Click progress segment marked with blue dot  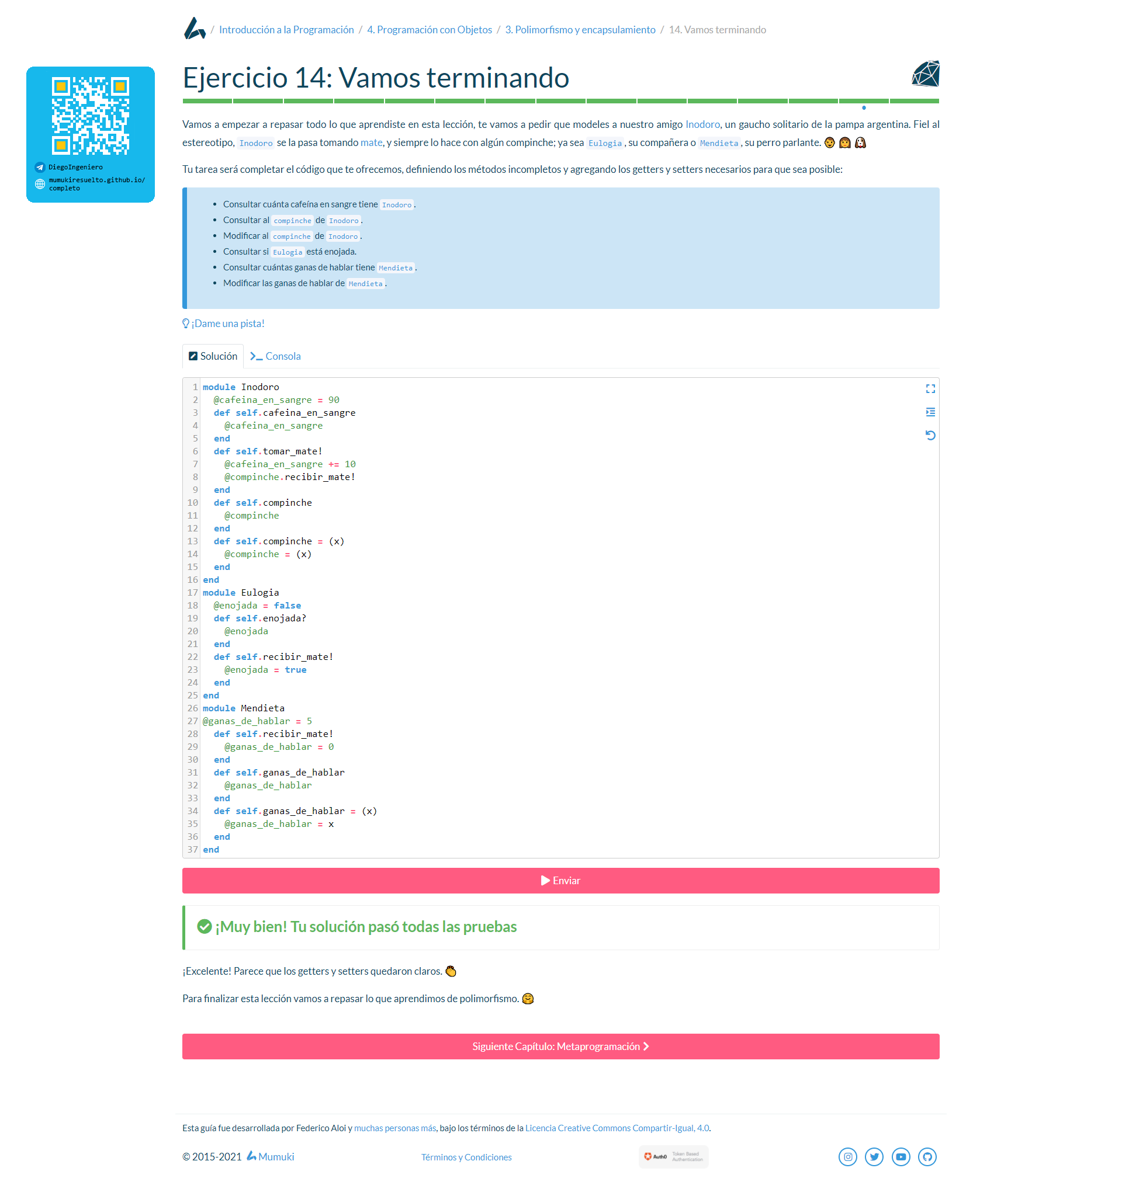863,101
